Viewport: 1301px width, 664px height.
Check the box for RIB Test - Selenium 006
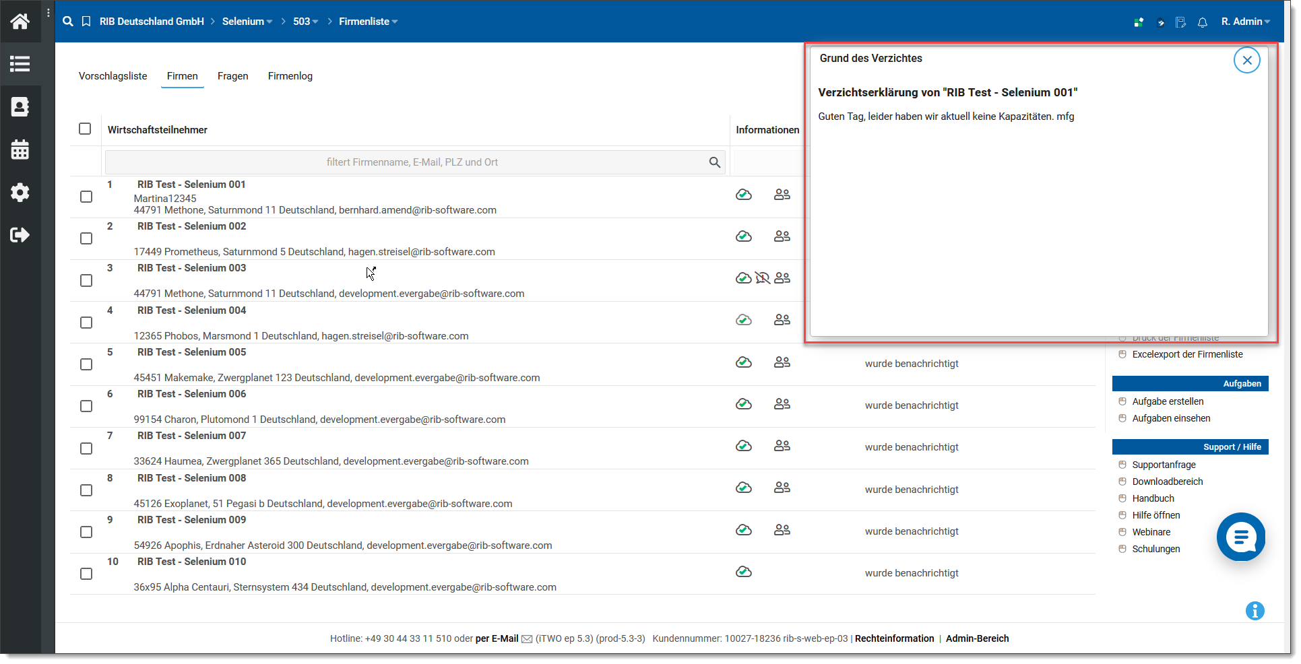tap(86, 406)
